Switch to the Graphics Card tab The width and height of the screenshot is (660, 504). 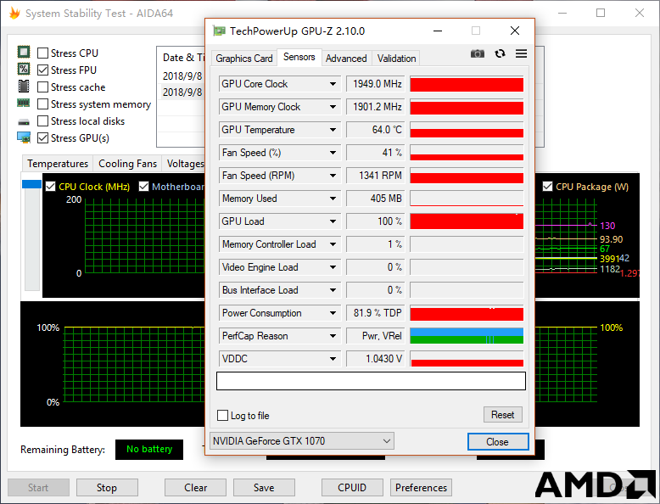244,58
